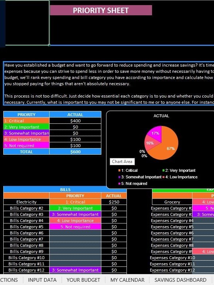Select the empty cell beside the title

tap(27, 23)
